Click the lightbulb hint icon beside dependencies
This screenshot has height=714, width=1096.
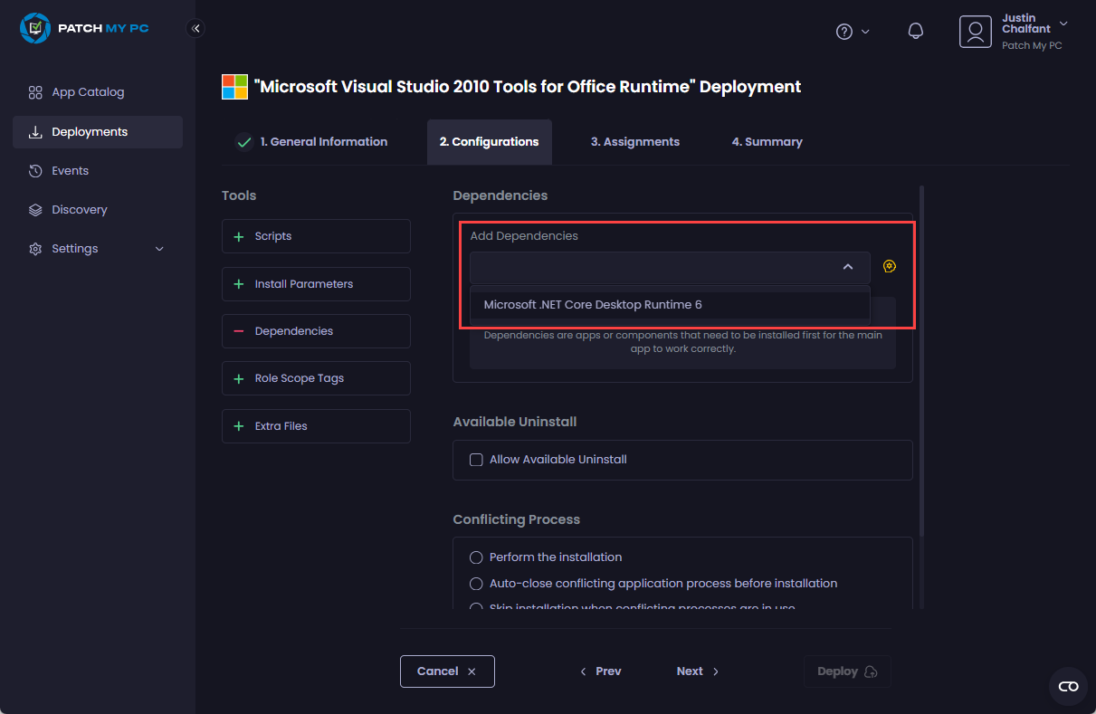click(890, 267)
